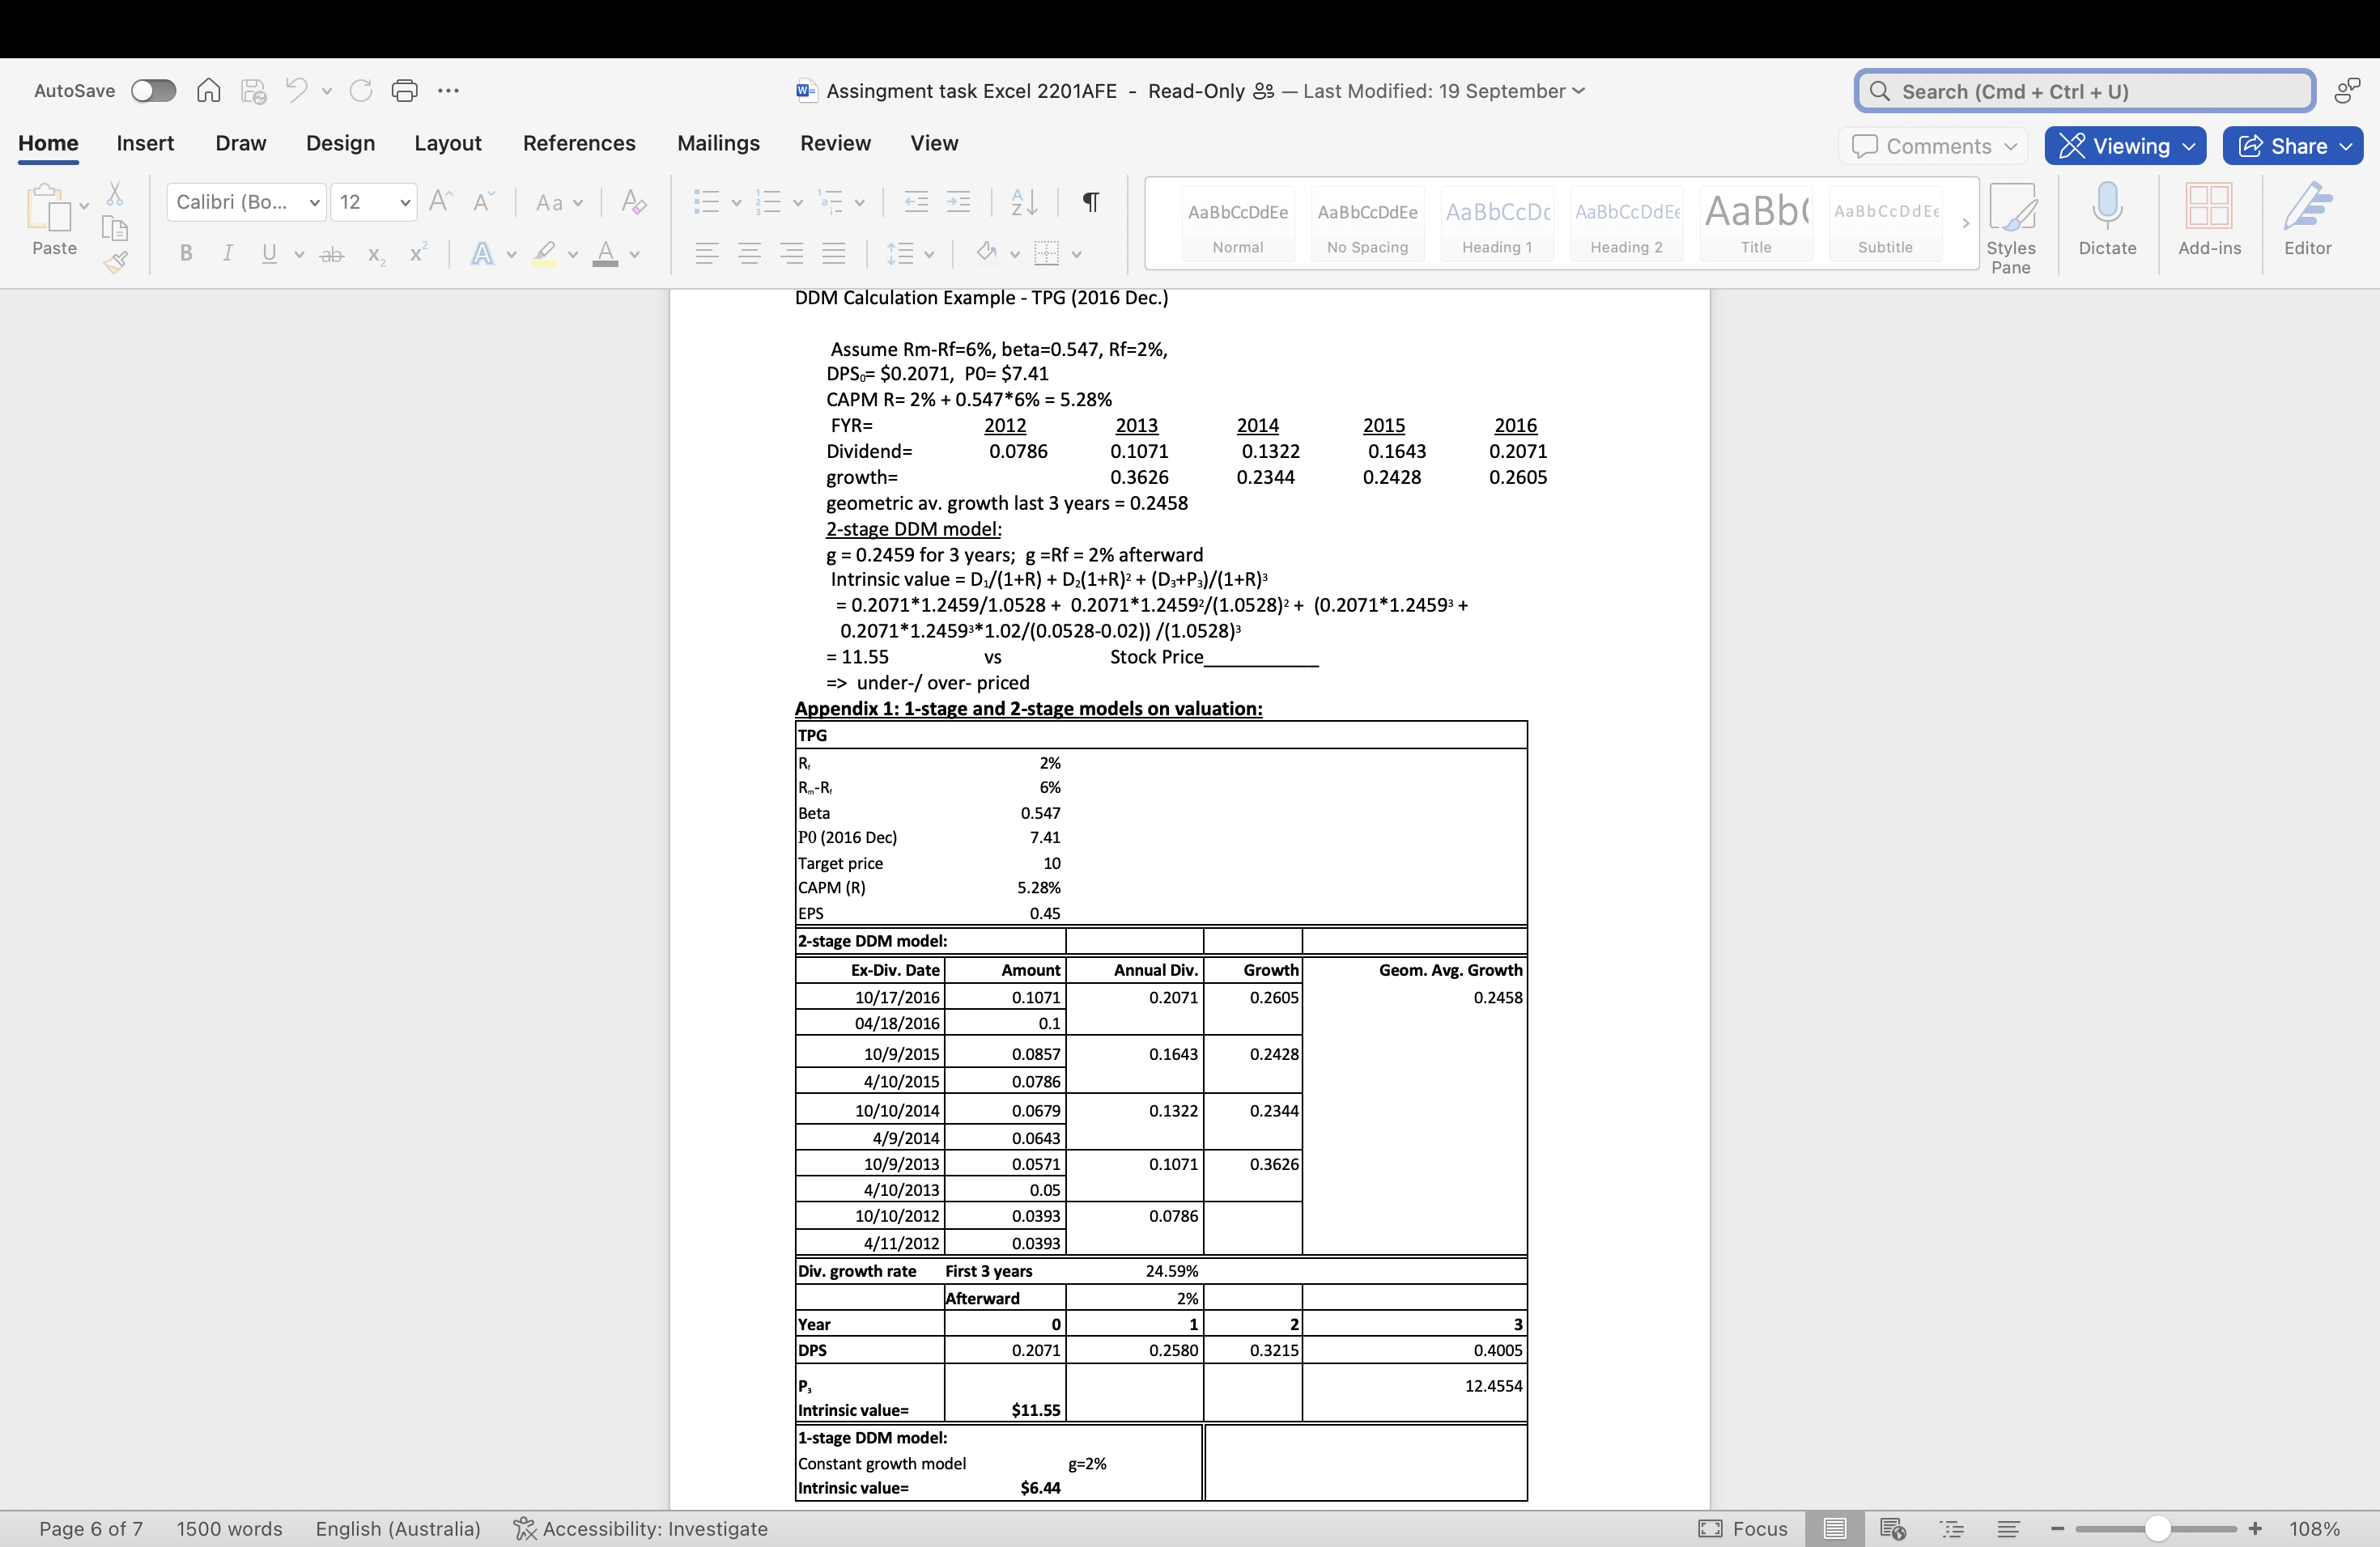The image size is (2380, 1547).
Task: Start Dictate voice typing
Action: pyautogui.click(x=2106, y=222)
